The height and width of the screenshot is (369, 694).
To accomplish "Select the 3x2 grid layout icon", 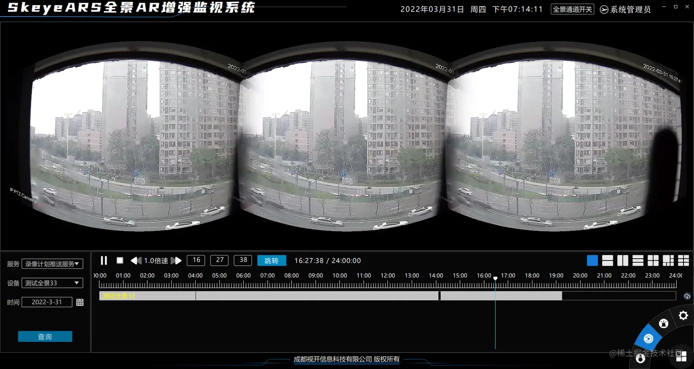I will tap(683, 261).
